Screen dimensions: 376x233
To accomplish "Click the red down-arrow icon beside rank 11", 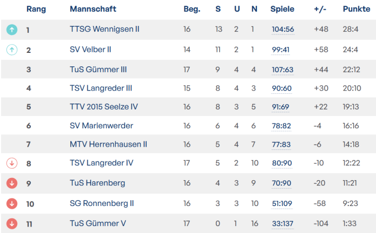I will (x=12, y=223).
